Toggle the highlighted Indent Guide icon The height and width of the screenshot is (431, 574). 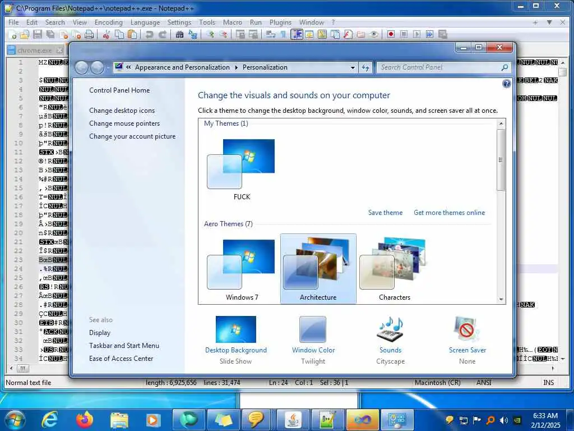pyautogui.click(x=297, y=34)
